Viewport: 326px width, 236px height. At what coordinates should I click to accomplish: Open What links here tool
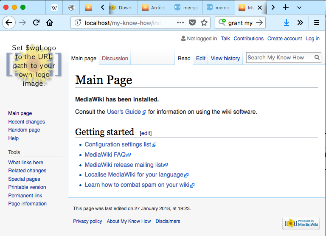click(25, 163)
